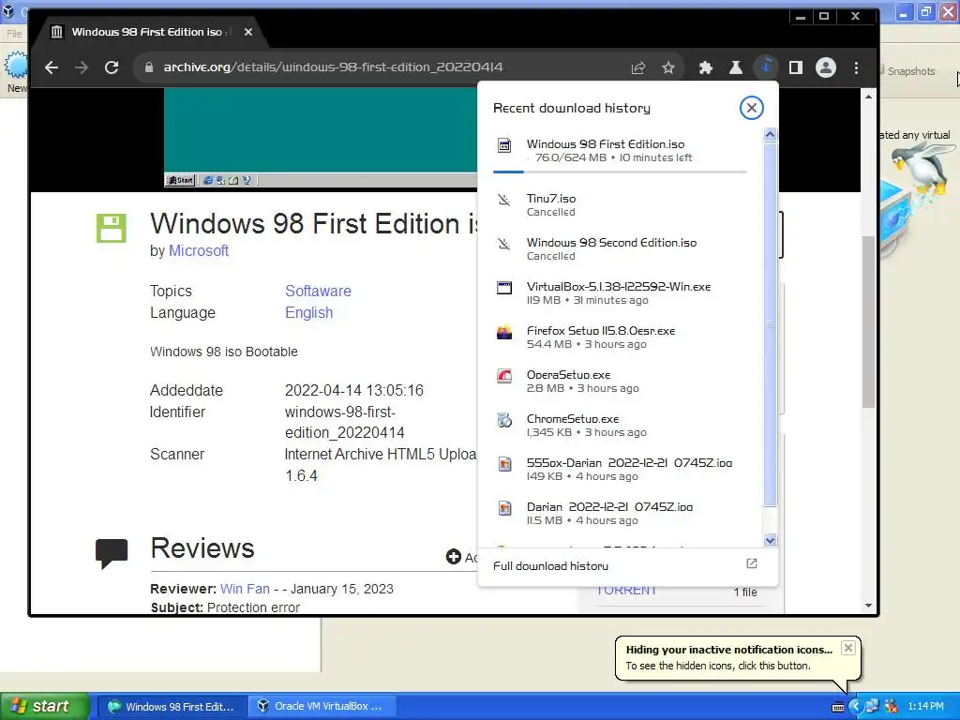Click the Add review plus icon

(454, 557)
